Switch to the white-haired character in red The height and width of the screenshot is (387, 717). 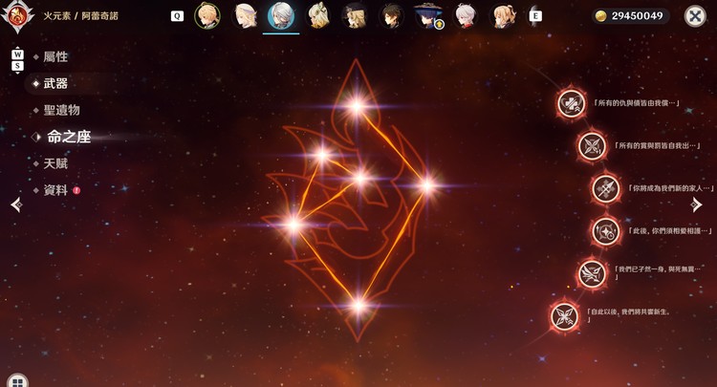465,15
